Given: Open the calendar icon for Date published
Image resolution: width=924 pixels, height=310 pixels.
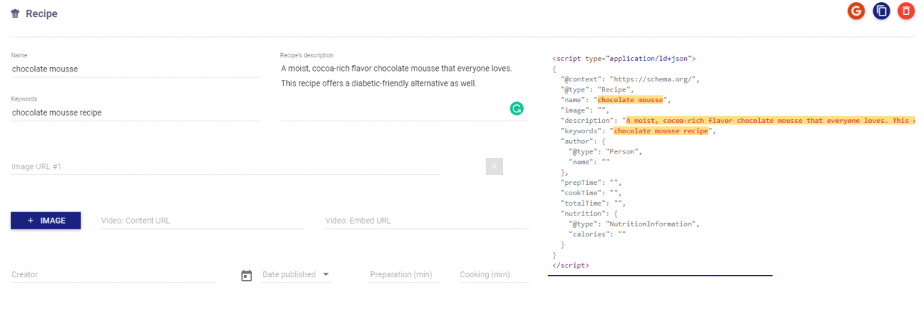Looking at the screenshot, I should point(247,275).
